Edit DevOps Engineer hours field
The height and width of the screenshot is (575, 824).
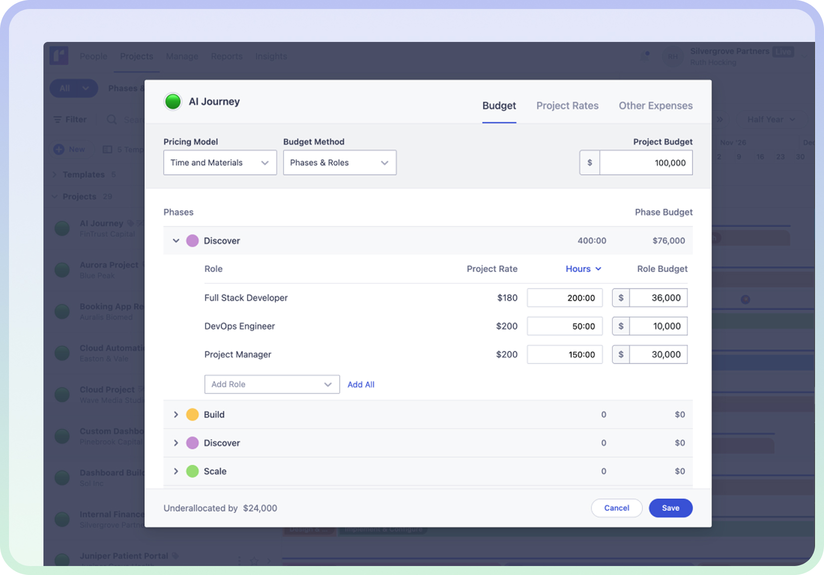pyautogui.click(x=564, y=326)
